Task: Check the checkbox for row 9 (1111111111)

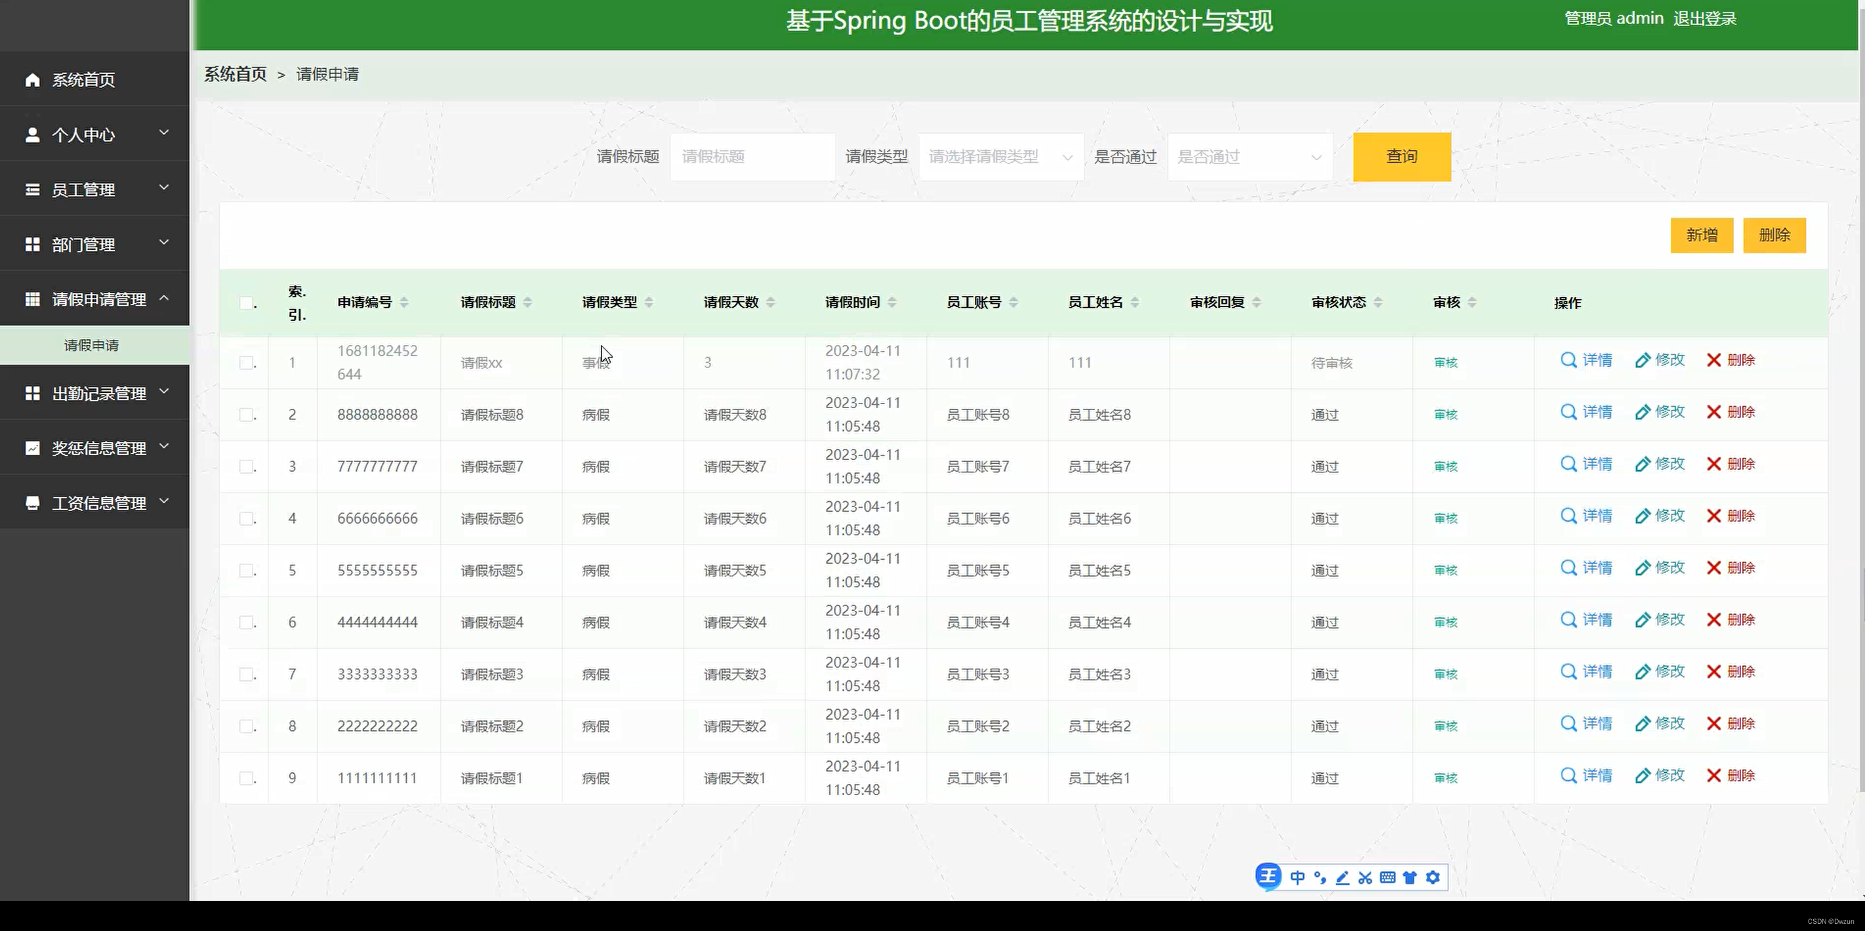Action: (x=247, y=778)
